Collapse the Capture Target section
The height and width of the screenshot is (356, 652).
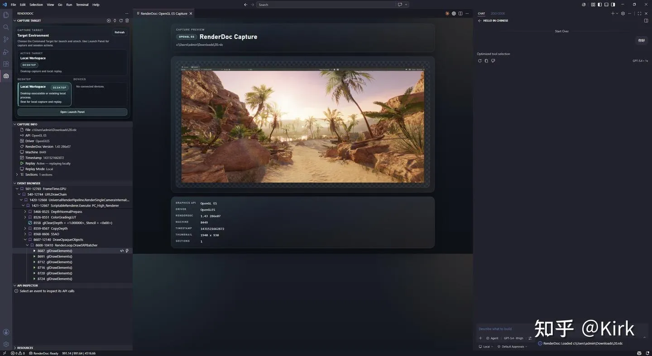(15, 21)
